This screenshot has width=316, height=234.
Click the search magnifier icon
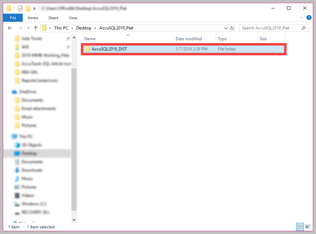point(303,28)
